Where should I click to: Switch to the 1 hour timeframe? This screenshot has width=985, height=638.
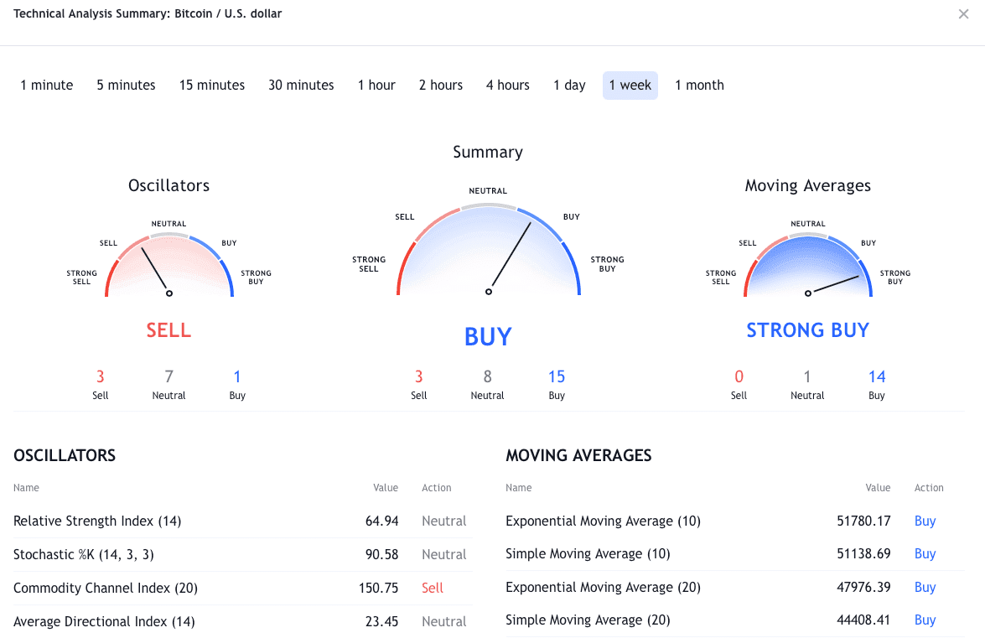(376, 86)
